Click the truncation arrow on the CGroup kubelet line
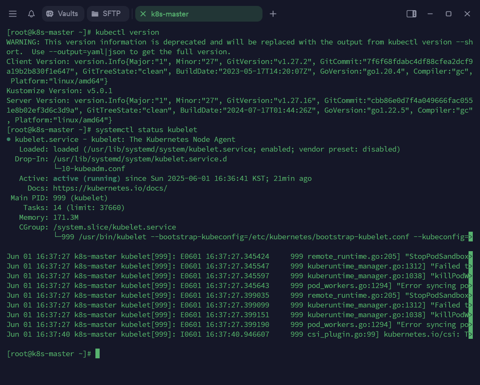 coord(470,237)
